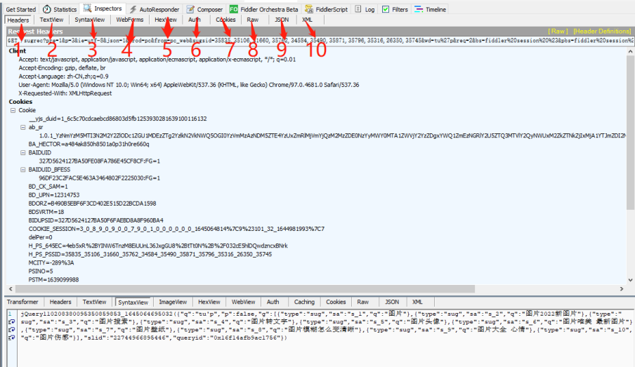The height and width of the screenshot is (367, 635).
Task: Select the BD_UPN=12314753 cookie row
Action: [x=54, y=195]
